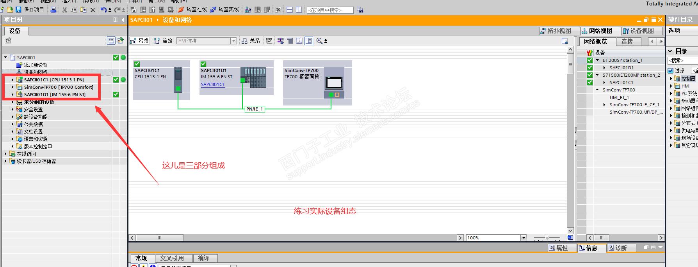Screen dimensions: 698x267
Task: Start simulation via toolbar icon
Action: (x=161, y=10)
